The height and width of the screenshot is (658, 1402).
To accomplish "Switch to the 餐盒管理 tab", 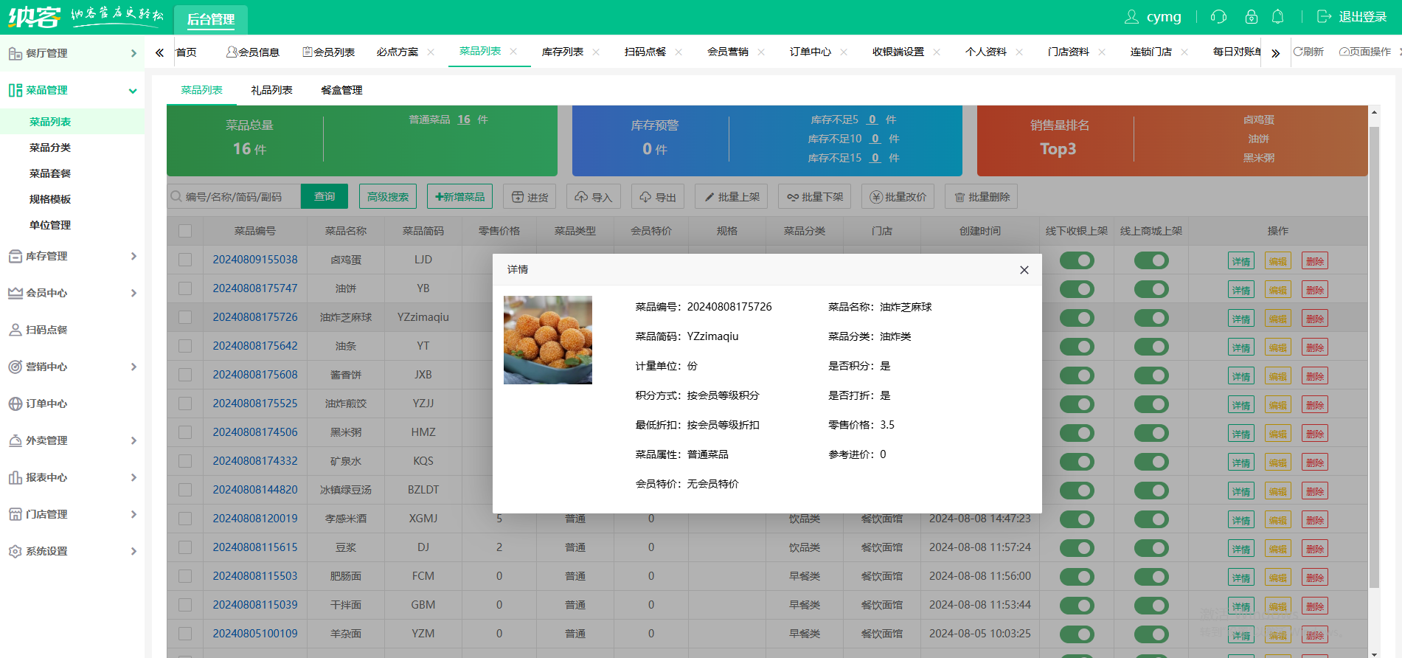I will 341,90.
